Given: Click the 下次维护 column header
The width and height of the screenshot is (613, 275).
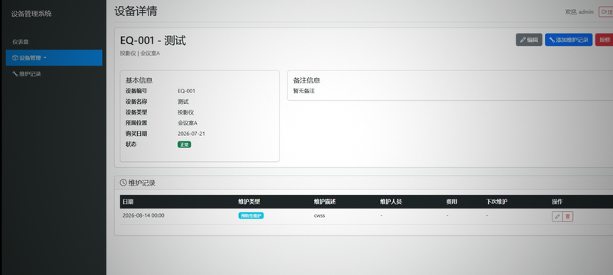Looking at the screenshot, I should click(497, 202).
